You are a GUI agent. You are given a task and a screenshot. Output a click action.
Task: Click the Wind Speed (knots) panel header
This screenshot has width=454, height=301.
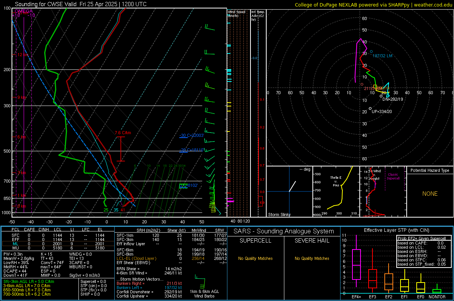(x=237, y=13)
